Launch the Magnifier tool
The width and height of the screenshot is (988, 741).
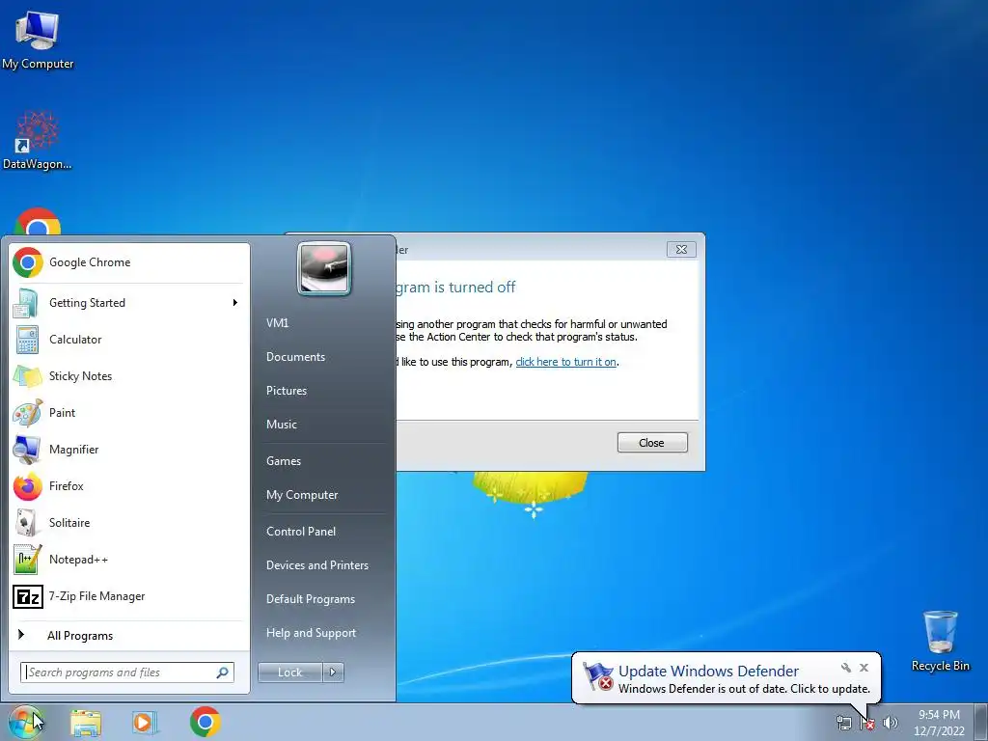[130, 450]
